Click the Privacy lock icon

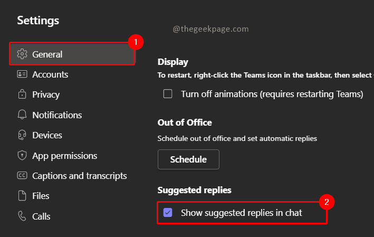click(22, 95)
